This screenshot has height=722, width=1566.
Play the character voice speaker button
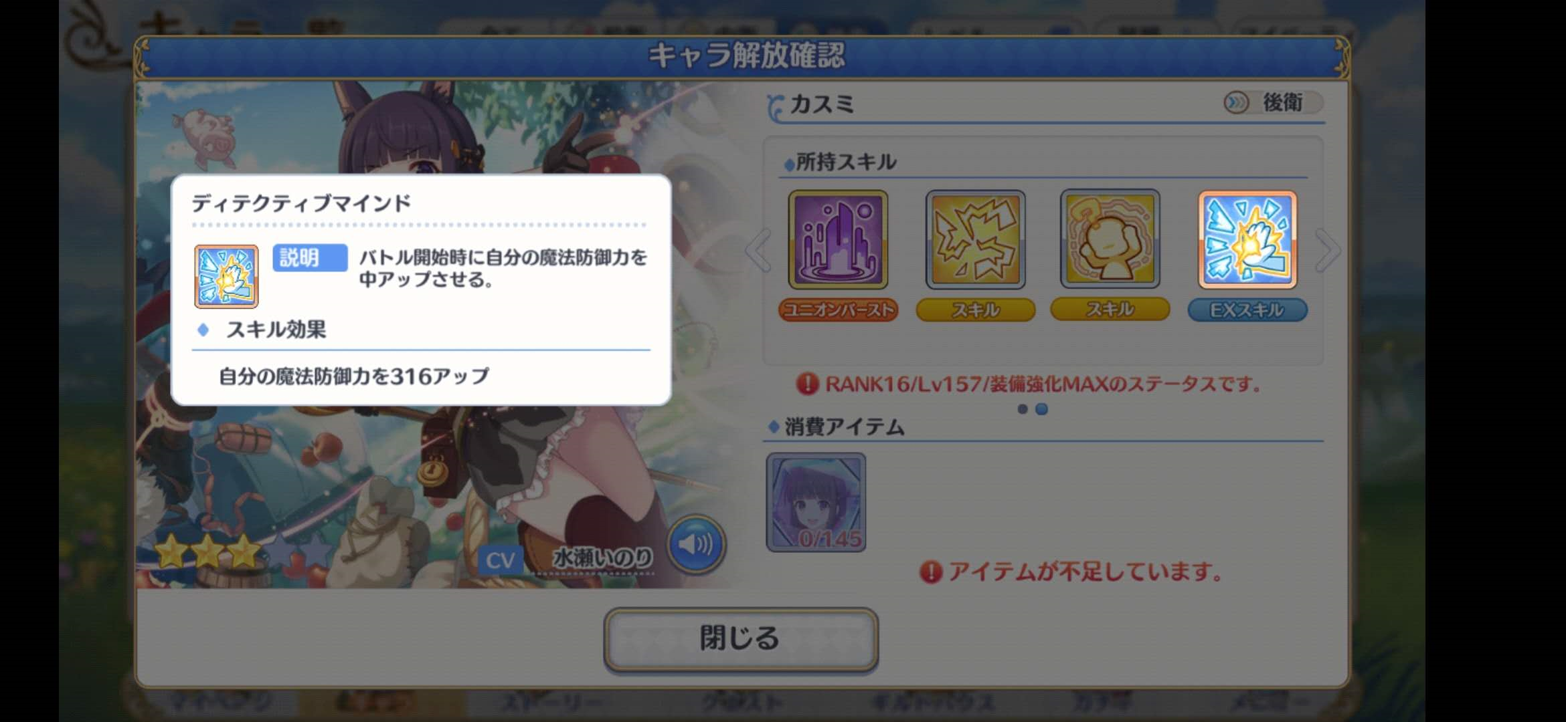pyautogui.click(x=696, y=544)
